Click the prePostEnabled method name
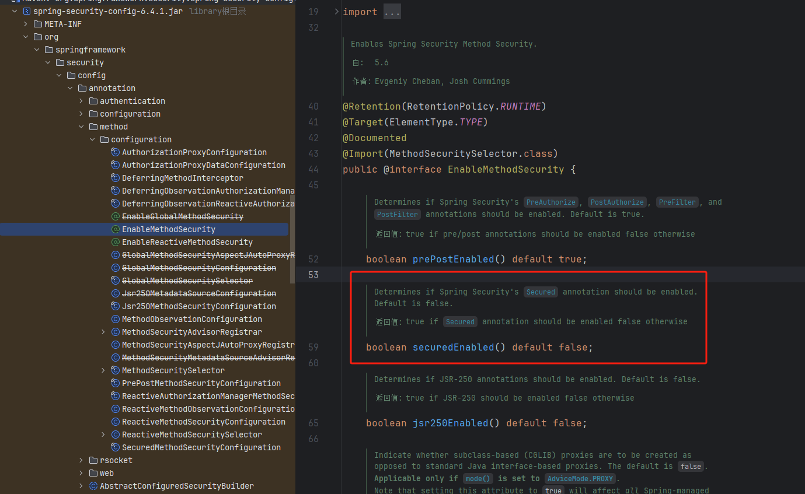 tap(454, 259)
